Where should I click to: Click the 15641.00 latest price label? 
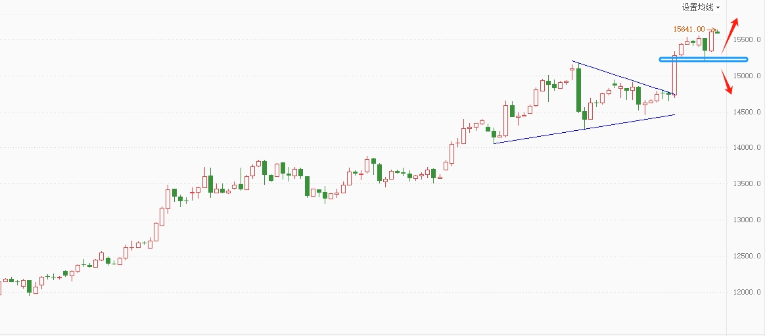pos(689,29)
